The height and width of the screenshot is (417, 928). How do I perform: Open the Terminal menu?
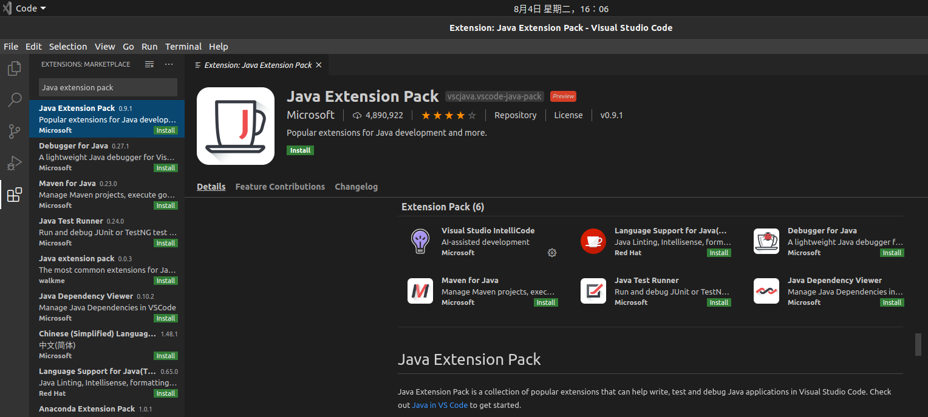pyautogui.click(x=183, y=47)
